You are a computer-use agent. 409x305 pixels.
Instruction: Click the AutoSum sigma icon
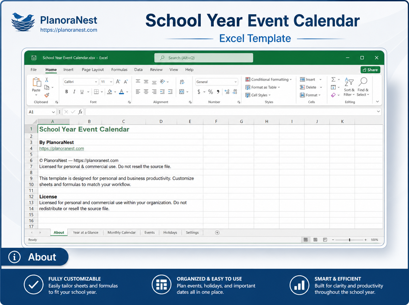click(333, 80)
